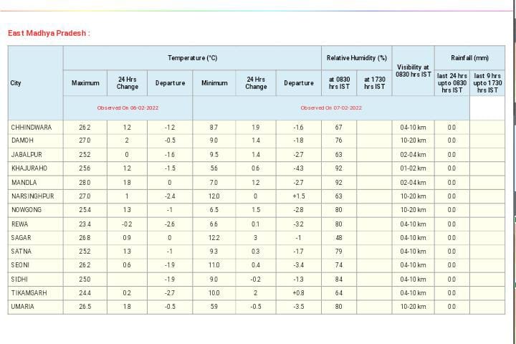Select the UMARIA city cell
The width and height of the screenshot is (516, 344).
(23, 307)
